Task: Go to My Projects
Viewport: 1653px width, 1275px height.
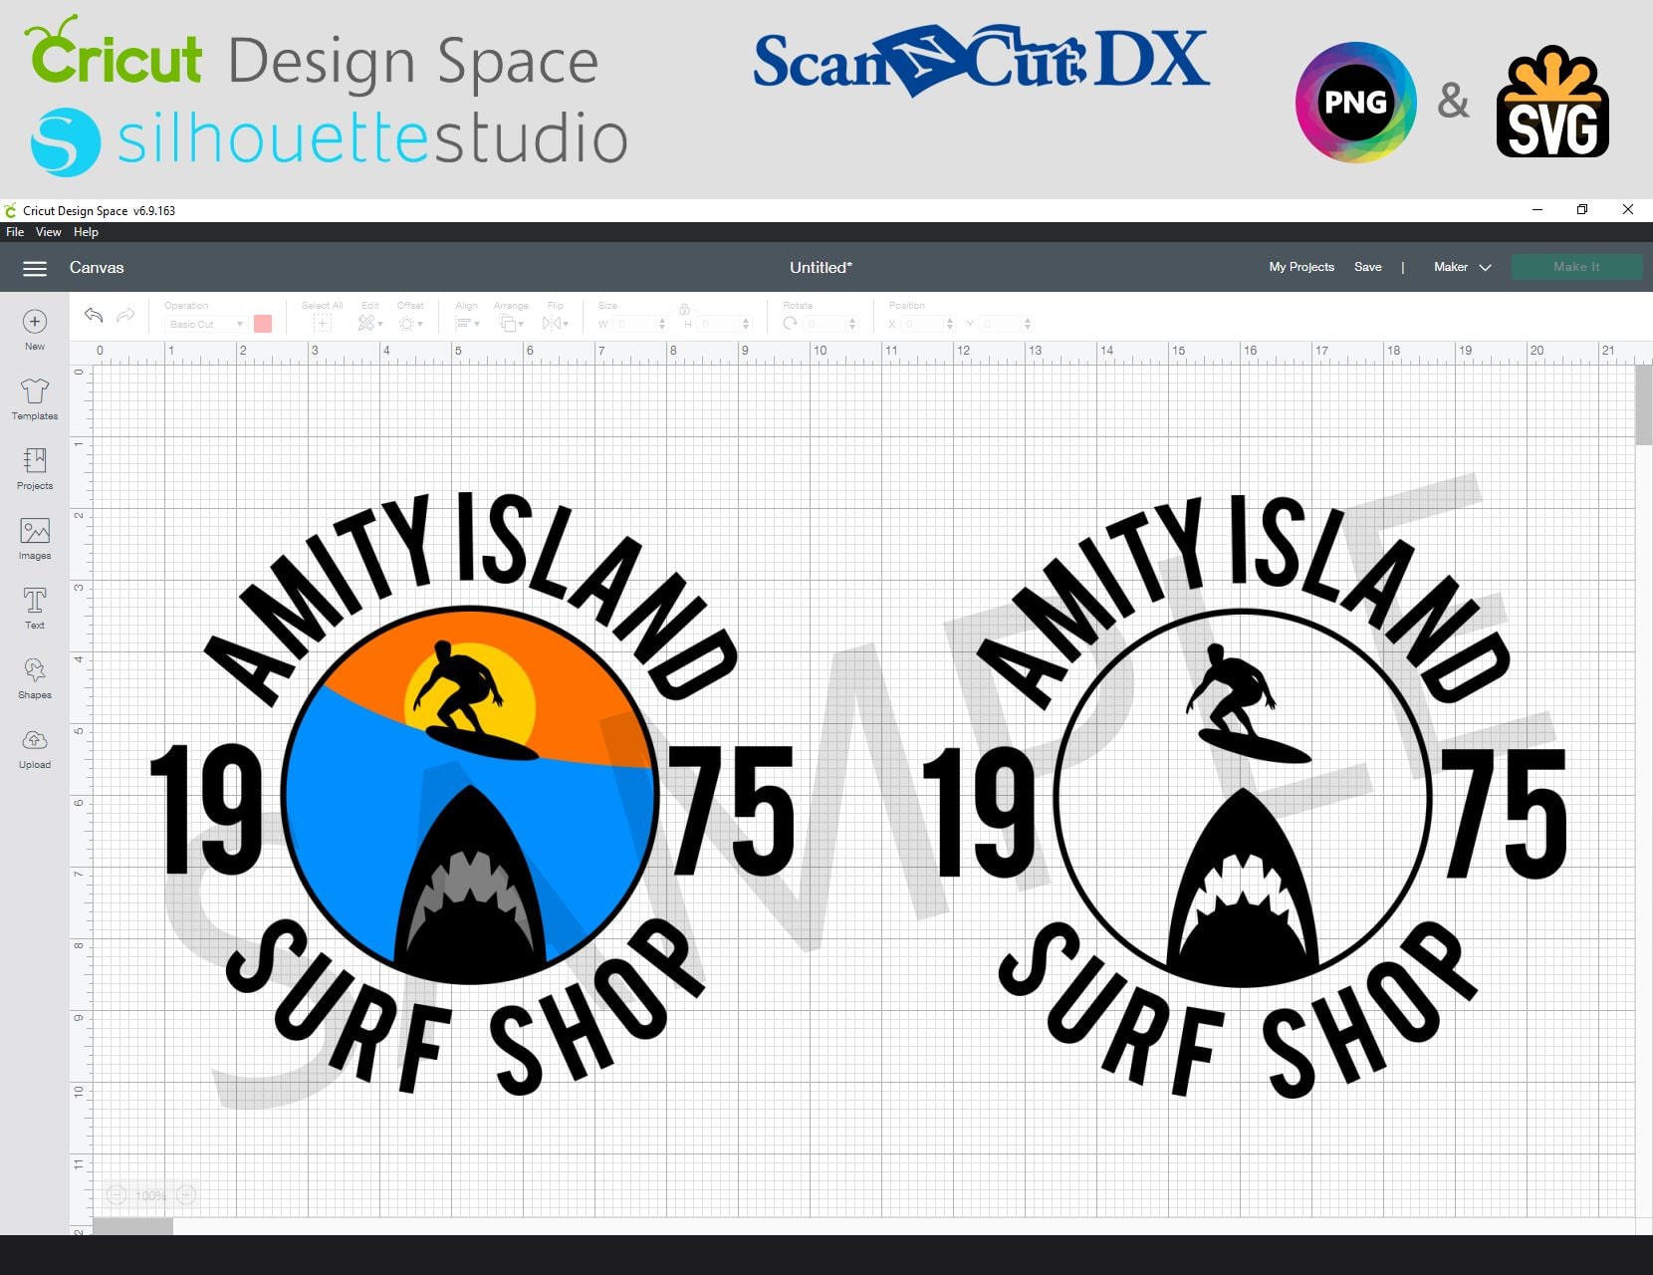Action: 1300,267
